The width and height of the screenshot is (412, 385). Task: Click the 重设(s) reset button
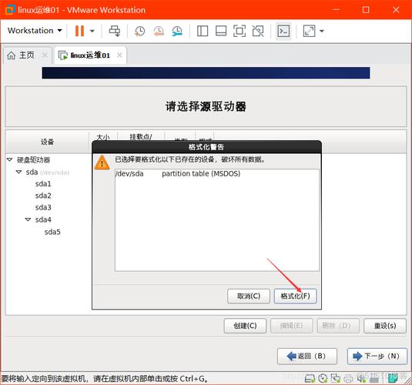[x=385, y=326]
